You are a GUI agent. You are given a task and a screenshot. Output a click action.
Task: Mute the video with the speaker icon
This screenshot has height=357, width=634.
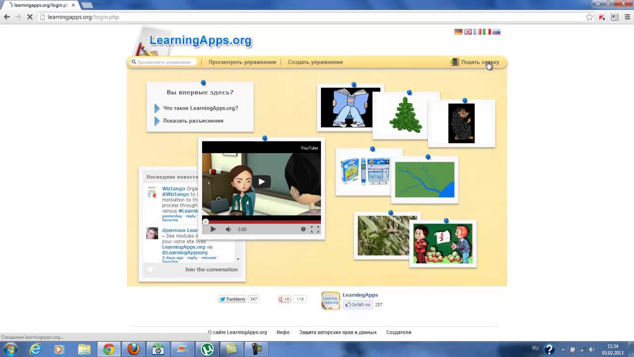pos(228,229)
